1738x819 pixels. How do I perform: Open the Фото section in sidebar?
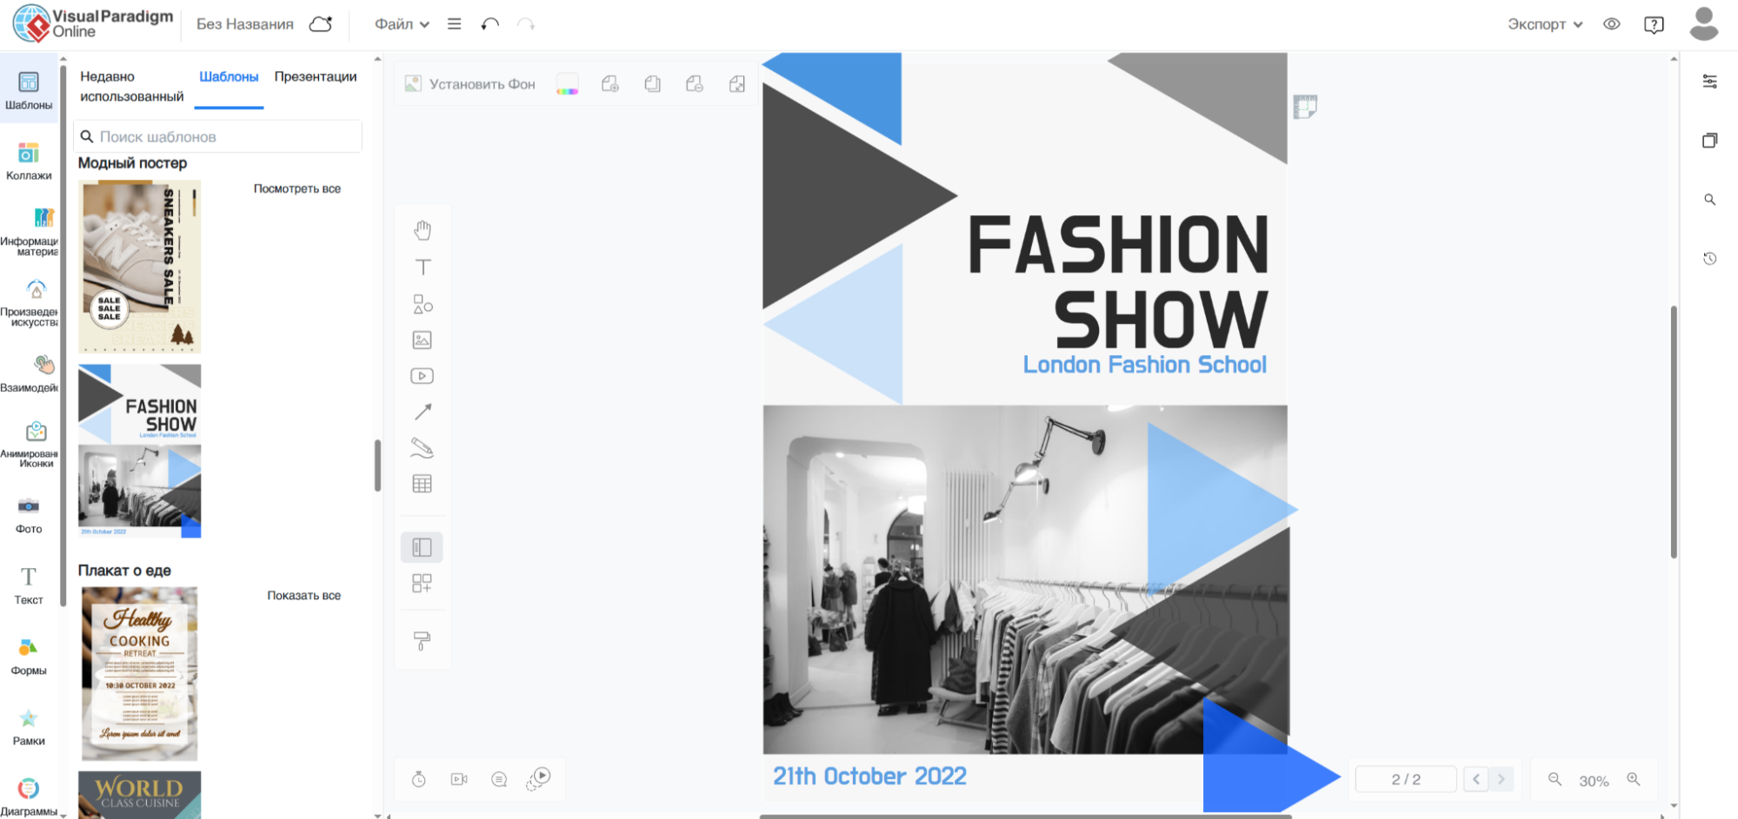[29, 513]
